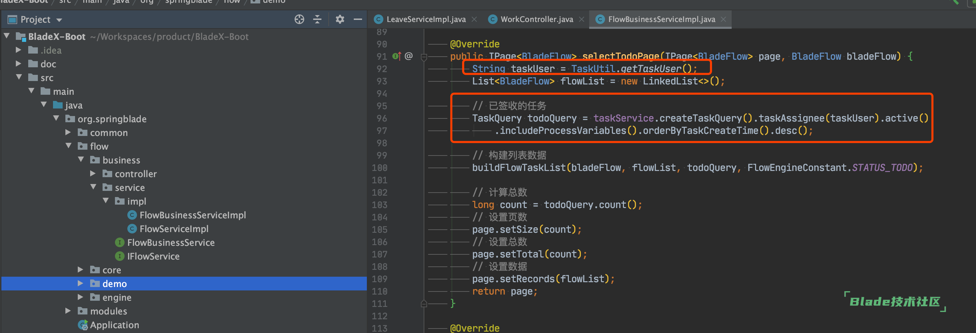Click @Override annotation on line 90
The height and width of the screenshot is (333, 976).
[x=475, y=44]
